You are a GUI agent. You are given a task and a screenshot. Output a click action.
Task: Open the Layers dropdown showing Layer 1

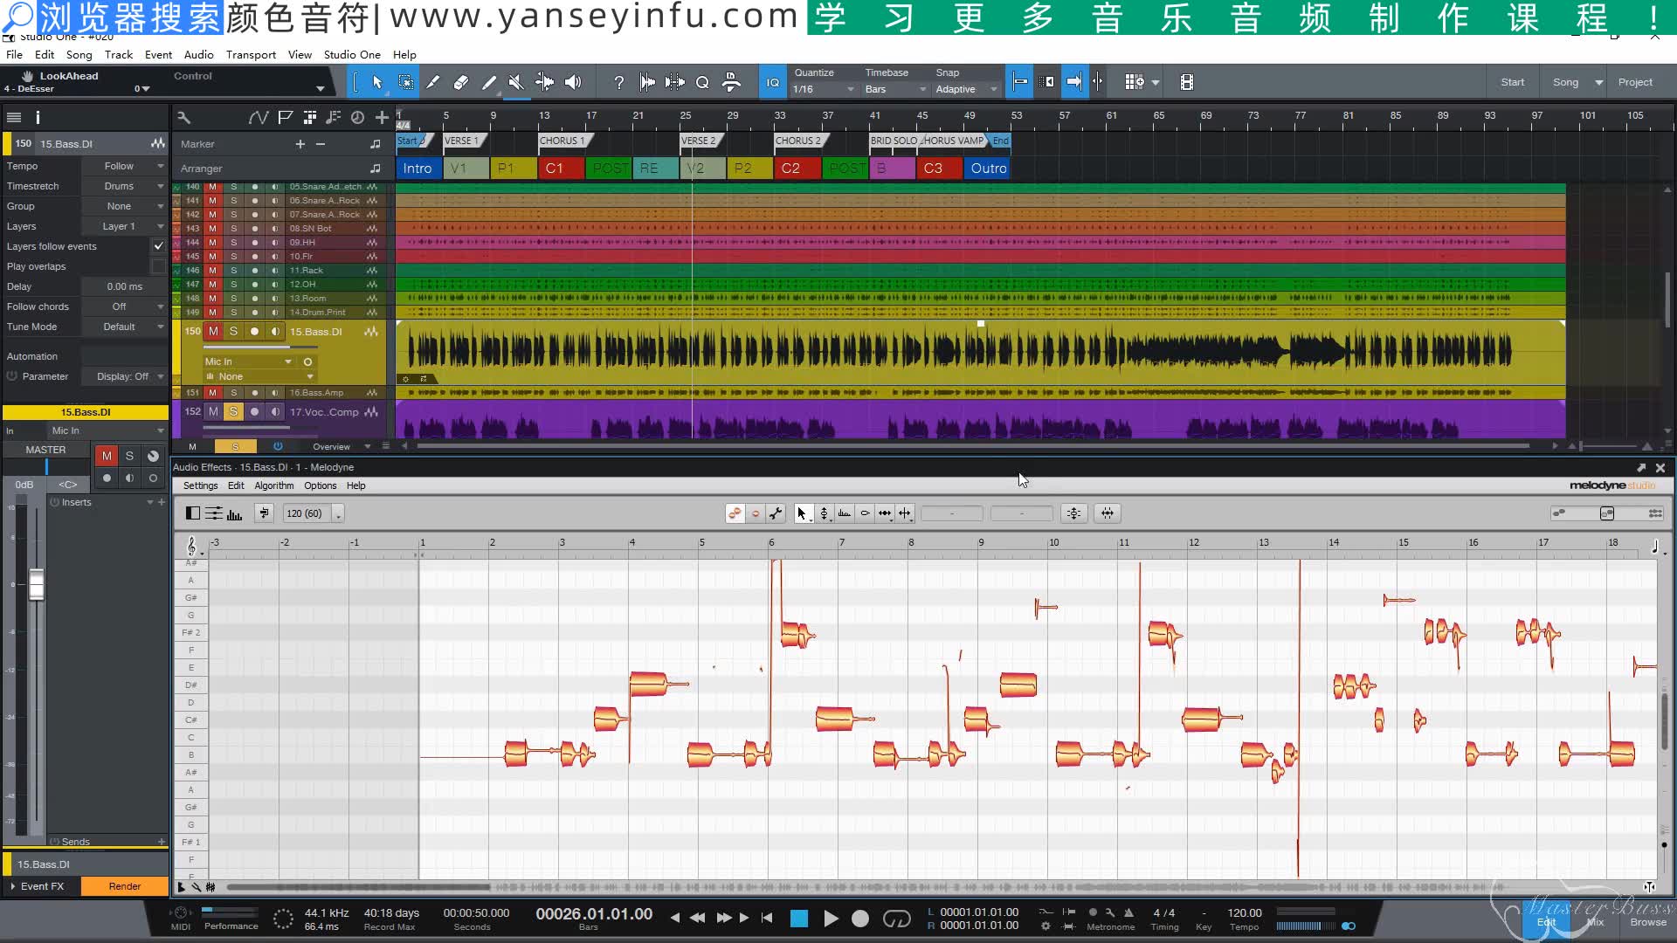124,226
